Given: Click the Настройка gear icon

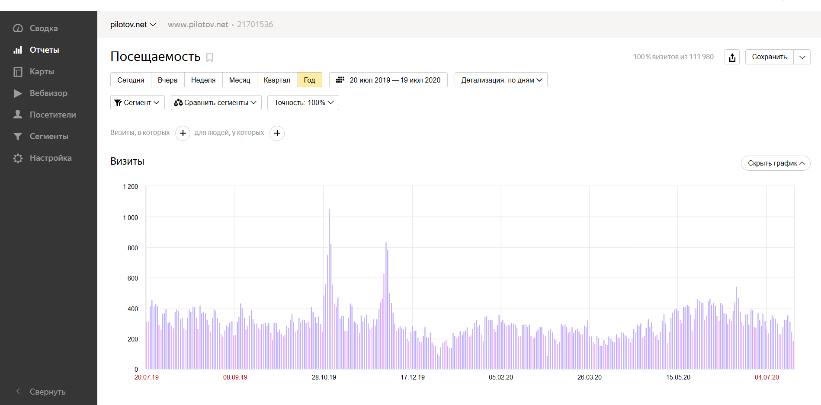Looking at the screenshot, I should [18, 158].
